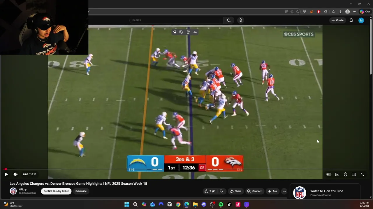Viewport: 373px width, 209px height.
Task: Open the Create menu
Action: (337, 20)
